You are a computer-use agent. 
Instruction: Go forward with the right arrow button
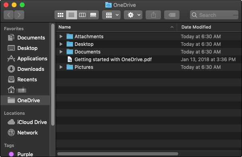[19, 15]
